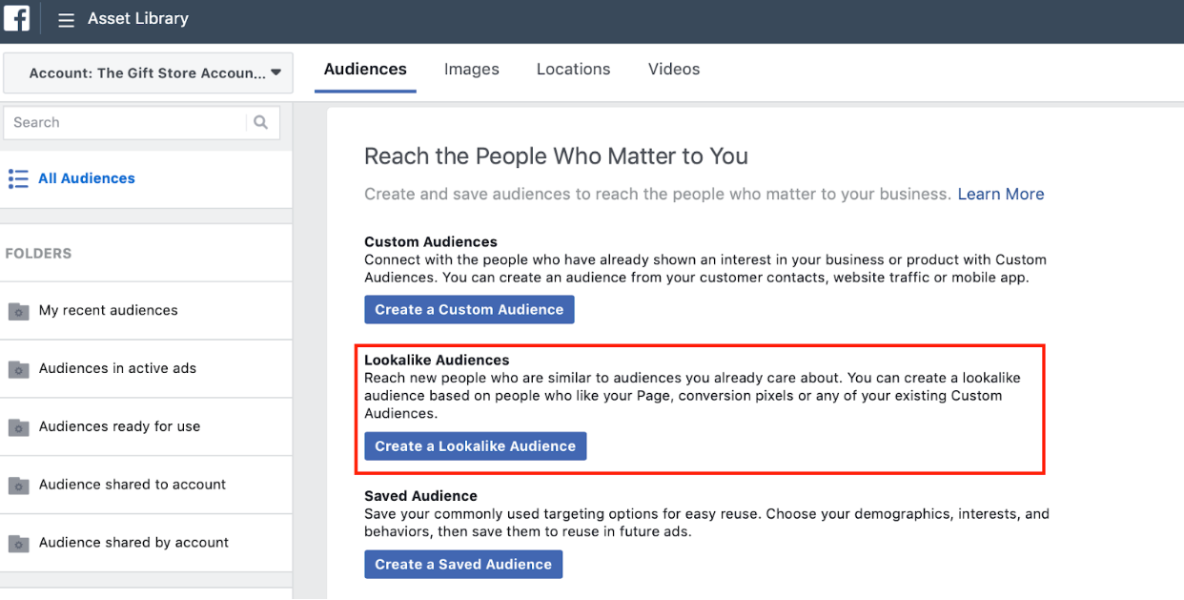
Task: Click the Audience shared to account folder icon
Action: [18, 486]
